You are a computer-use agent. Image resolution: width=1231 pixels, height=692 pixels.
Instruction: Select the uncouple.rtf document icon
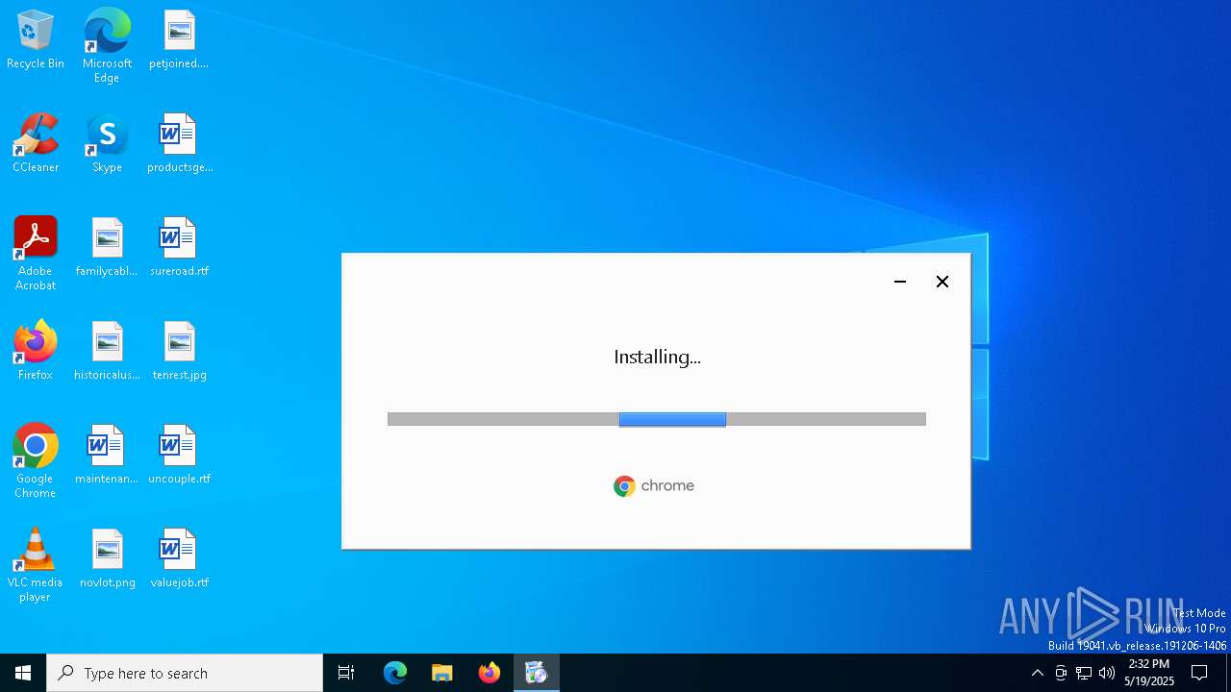tap(179, 456)
